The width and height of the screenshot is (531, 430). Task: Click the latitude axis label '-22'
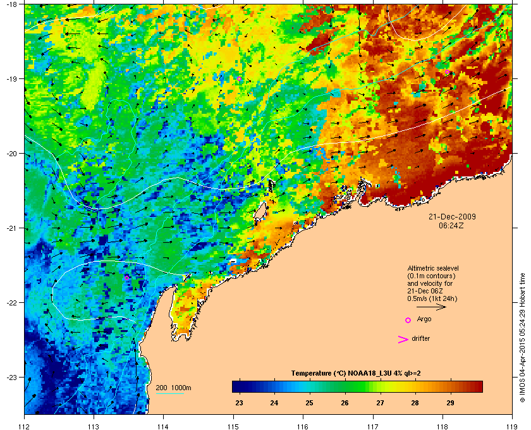[x=11, y=303]
